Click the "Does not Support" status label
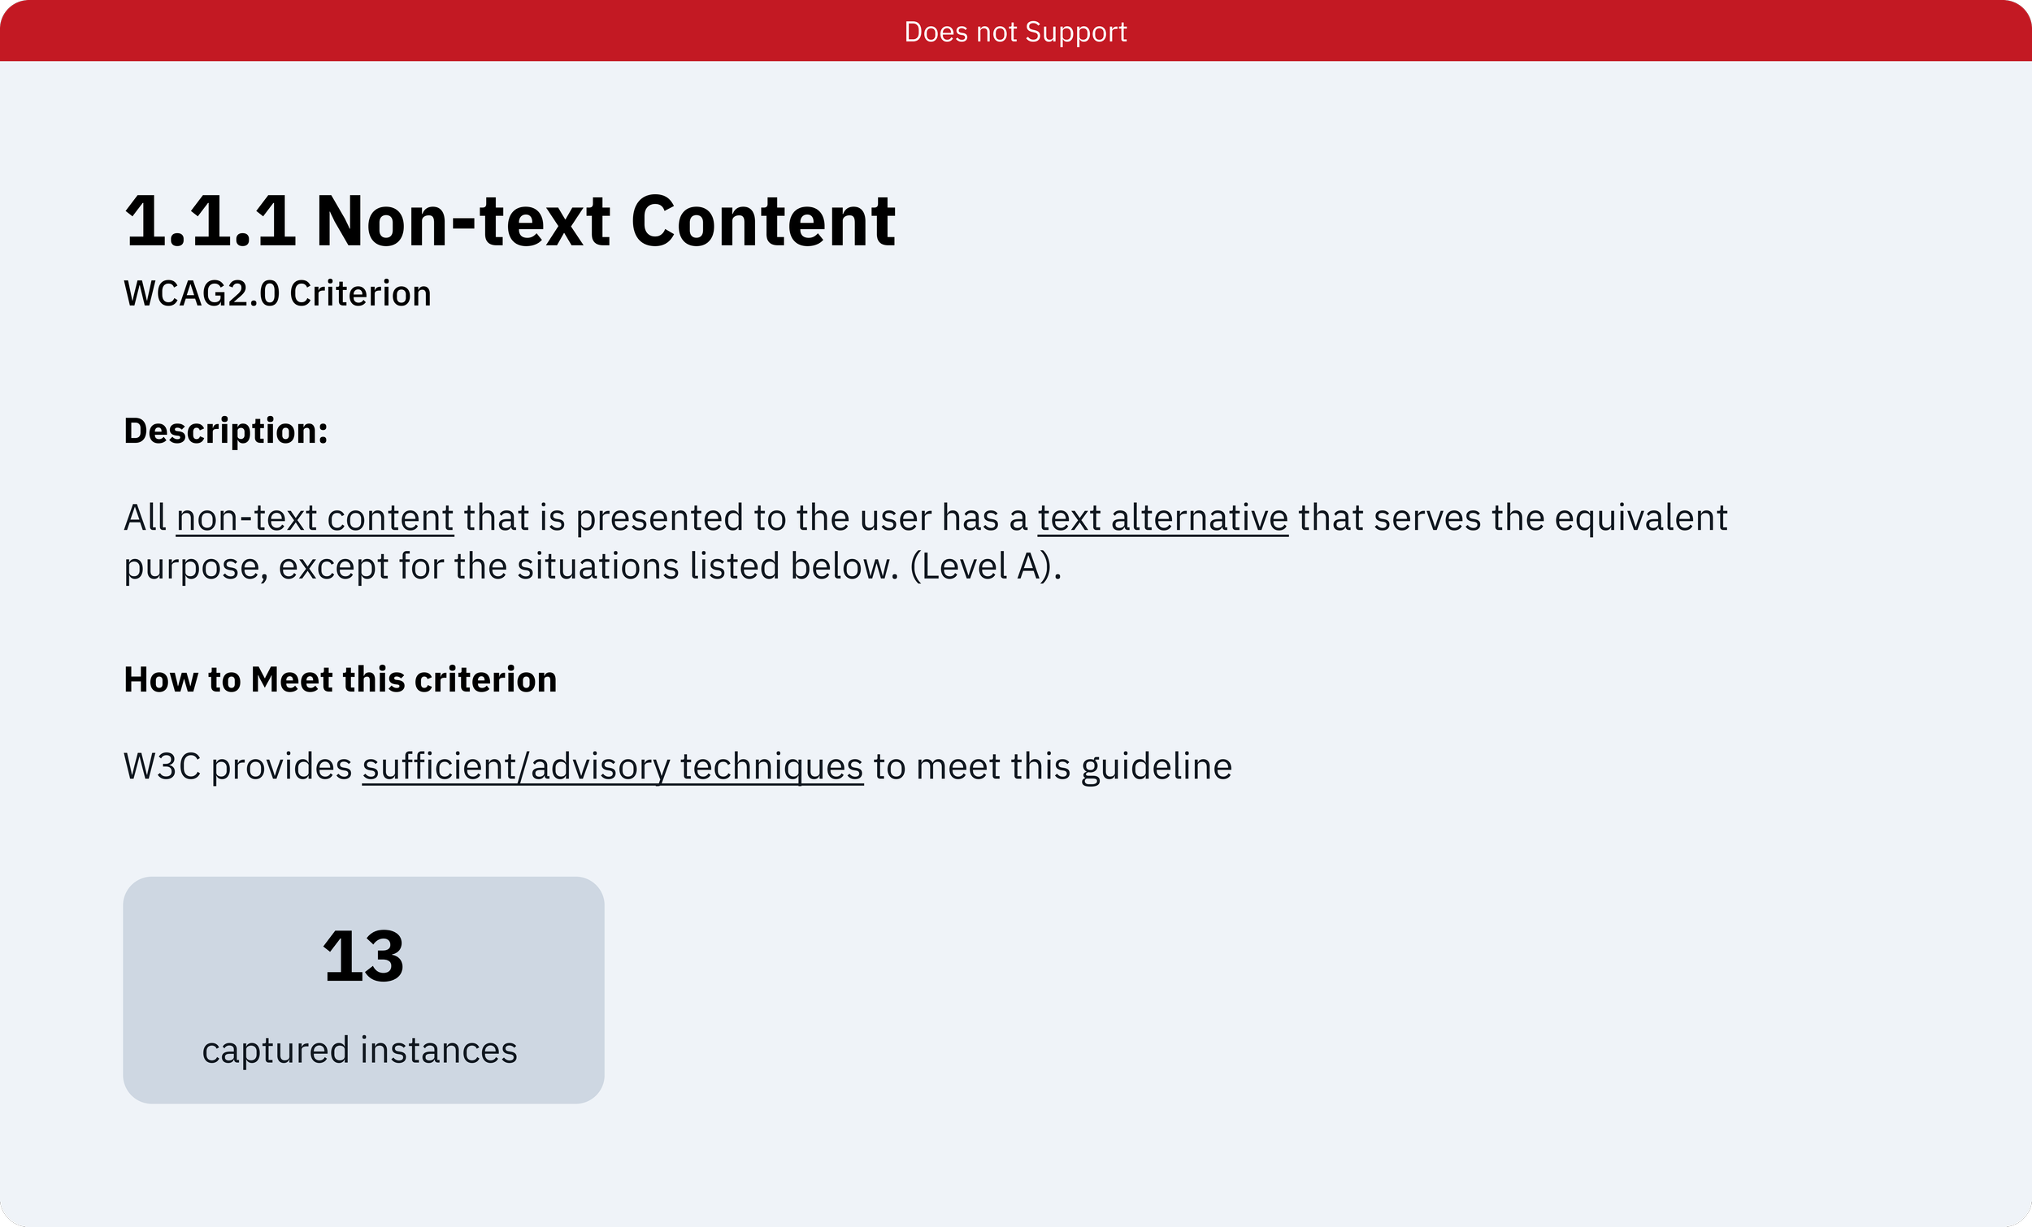The width and height of the screenshot is (2032, 1227). (x=1015, y=32)
